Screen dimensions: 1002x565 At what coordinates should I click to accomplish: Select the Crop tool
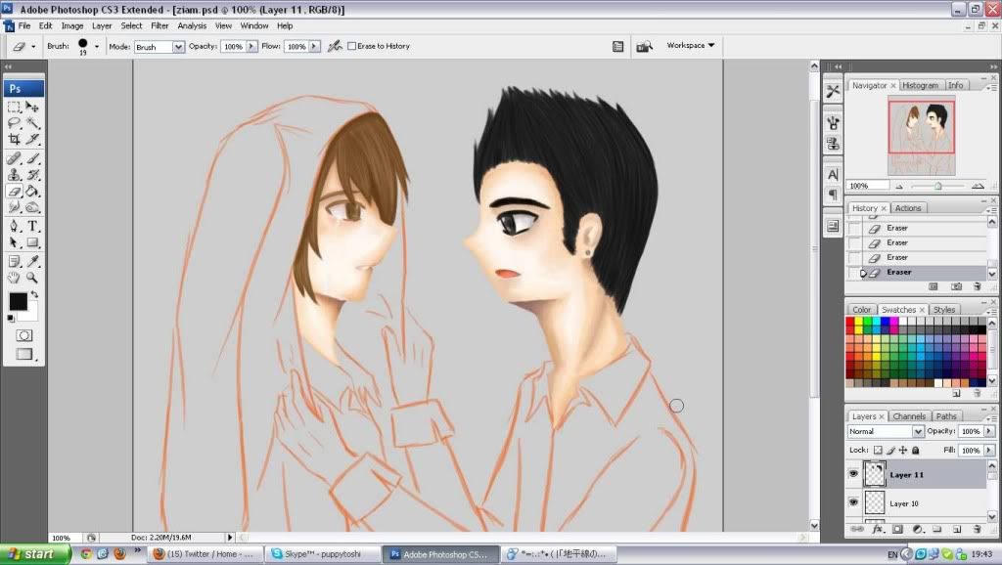click(x=14, y=139)
